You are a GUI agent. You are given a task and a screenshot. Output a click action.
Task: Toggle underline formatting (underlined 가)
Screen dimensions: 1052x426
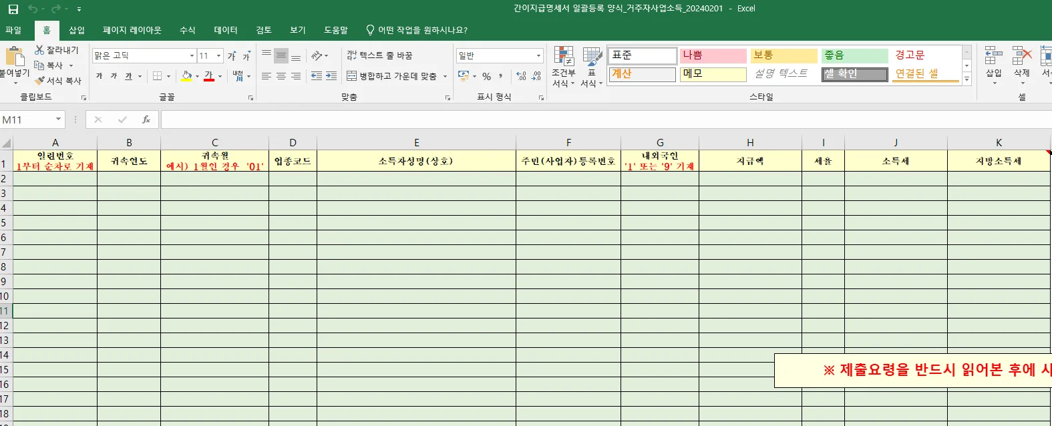[128, 76]
